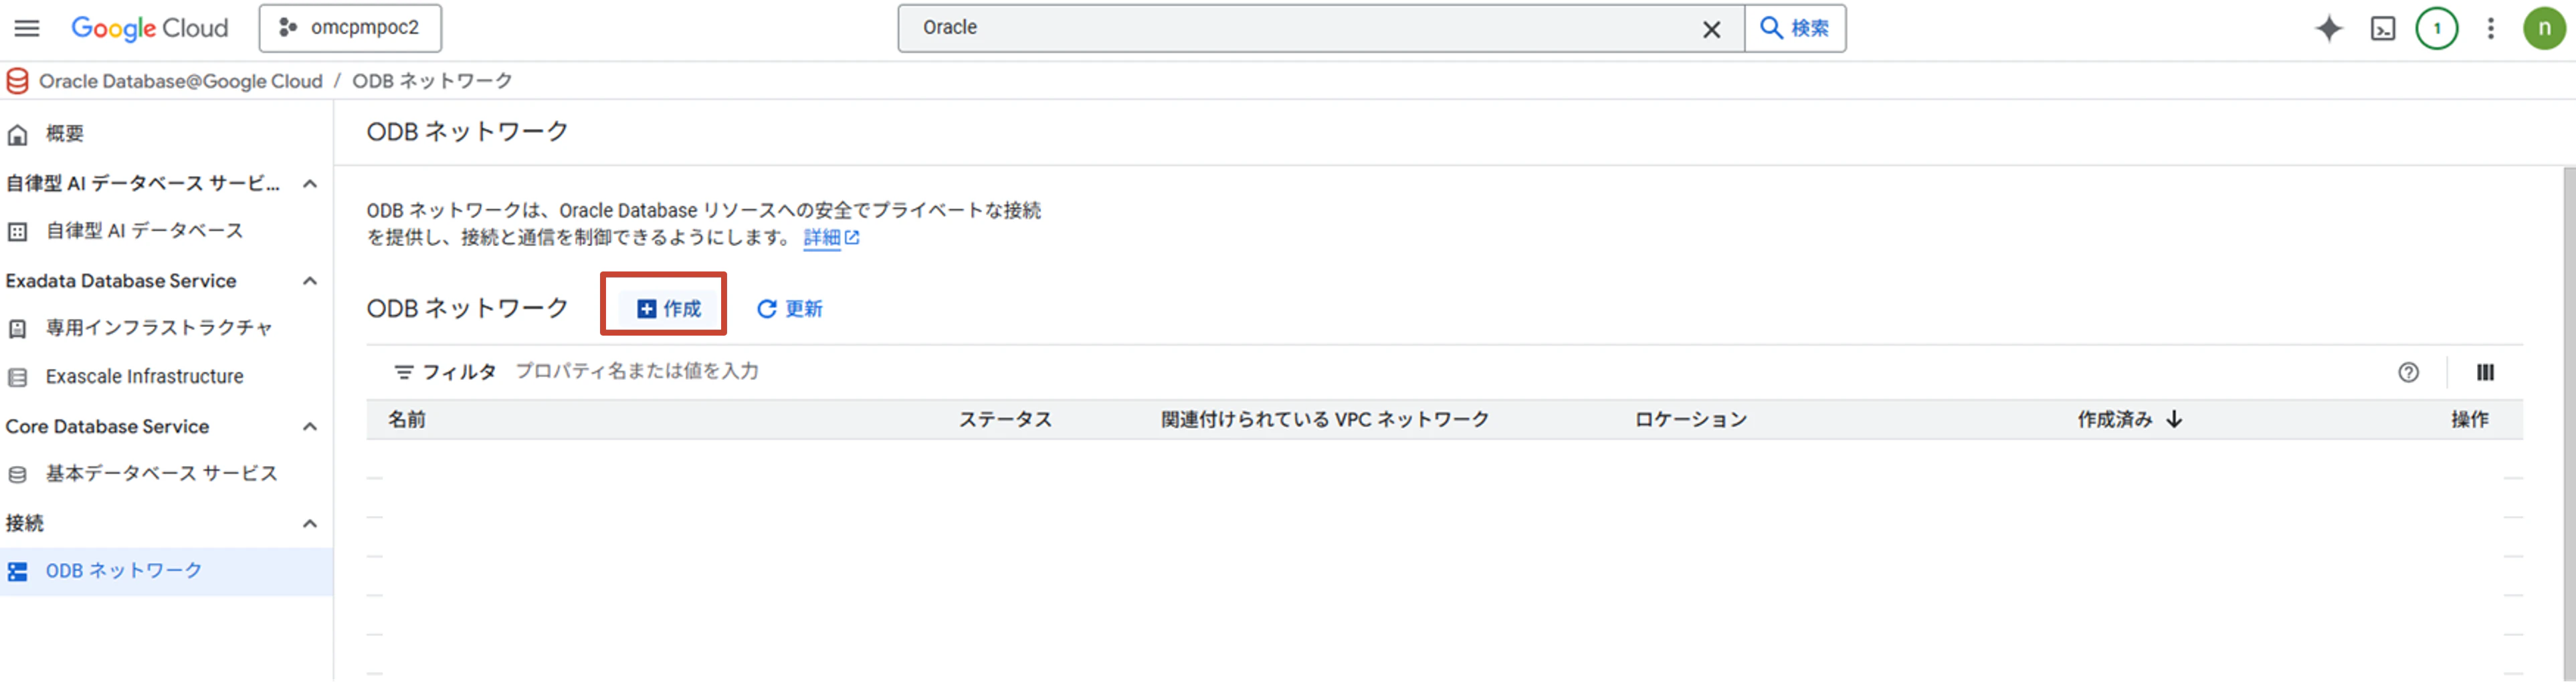Open 基本データベース サービス sidebar item
The width and height of the screenshot is (2576, 690).
161,474
